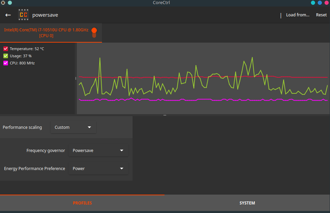Click the 'powersave' profile name text
Screen dimensions: 330x213
45,15
